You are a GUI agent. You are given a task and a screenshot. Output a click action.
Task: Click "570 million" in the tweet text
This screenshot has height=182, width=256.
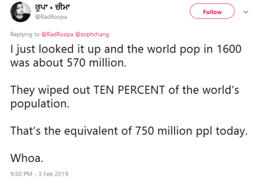[x=97, y=63]
